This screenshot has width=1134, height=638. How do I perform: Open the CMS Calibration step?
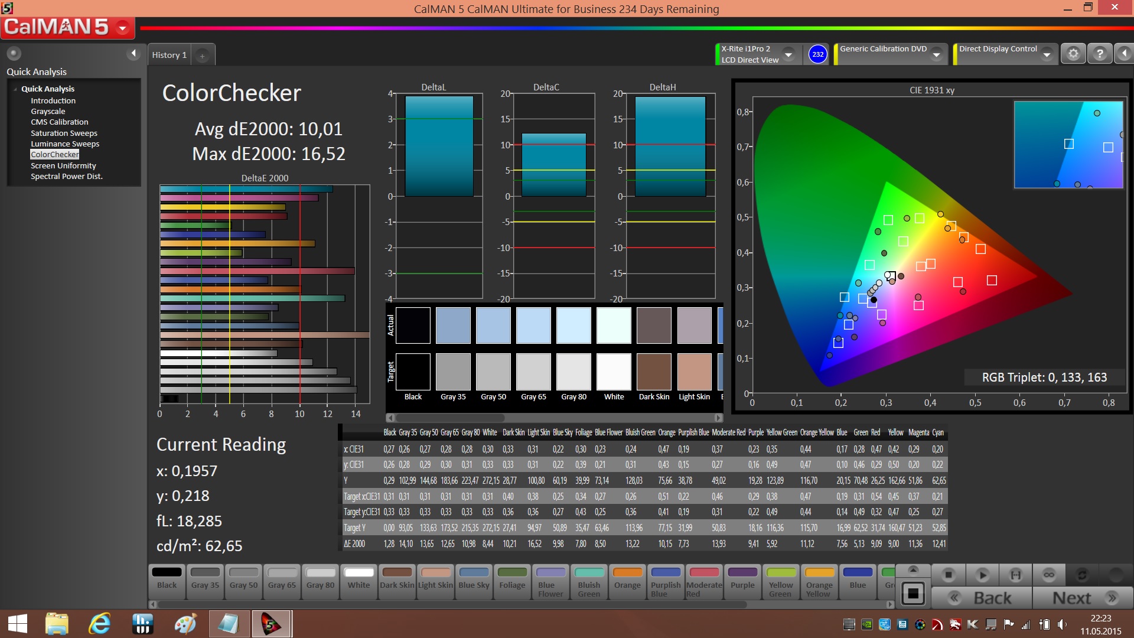60,122
